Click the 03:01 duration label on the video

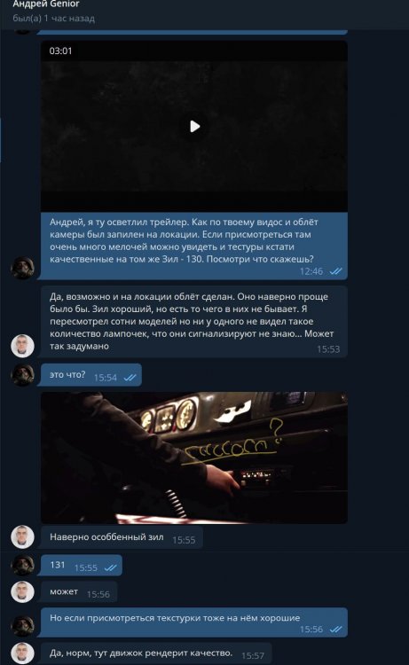tap(60, 51)
